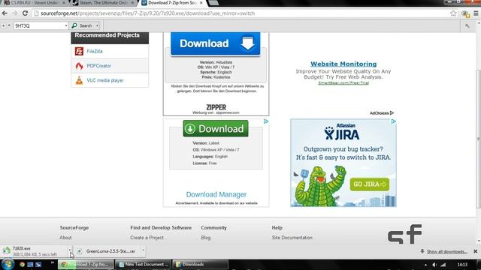The width and height of the screenshot is (481, 270).
Task: Open the VLC media player link
Action: point(105,80)
